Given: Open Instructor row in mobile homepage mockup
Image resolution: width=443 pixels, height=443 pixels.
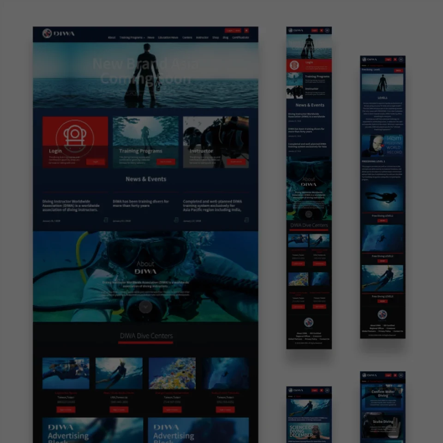Looking at the screenshot, I should pos(309,92).
